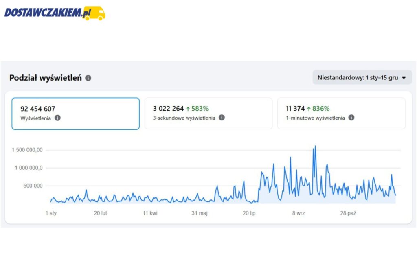The image size is (417, 278).
Task: Switch to 1-minutowe wyświetlenia metric card
Action: pos(341,114)
